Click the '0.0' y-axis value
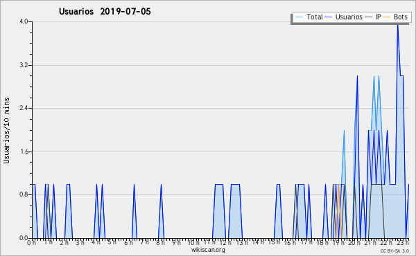The image size is (416, 256). 24,238
